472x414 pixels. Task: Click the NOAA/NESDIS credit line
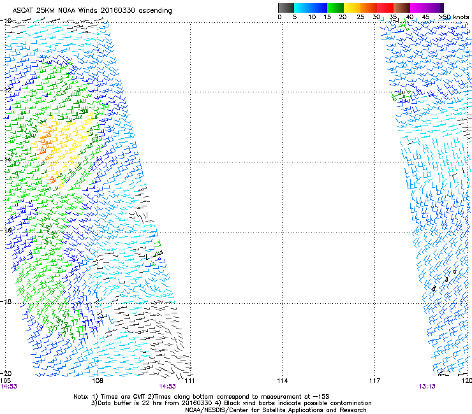tap(276, 410)
